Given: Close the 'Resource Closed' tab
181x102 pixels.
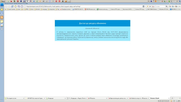Looking at the screenshot, I should (x=169, y=98).
